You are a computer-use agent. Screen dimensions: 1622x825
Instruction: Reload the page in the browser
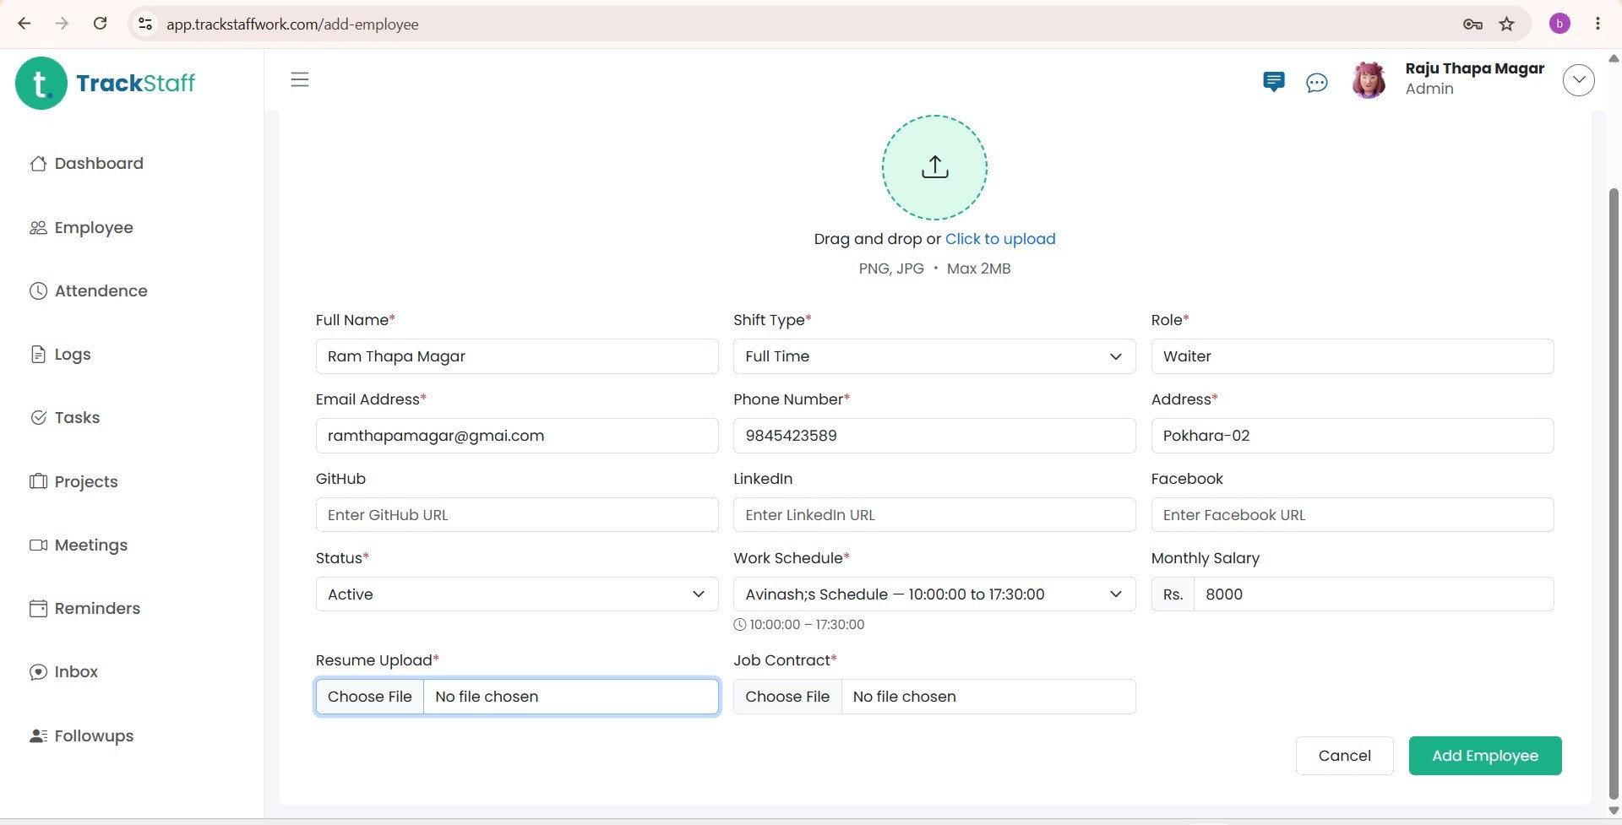[x=100, y=24]
